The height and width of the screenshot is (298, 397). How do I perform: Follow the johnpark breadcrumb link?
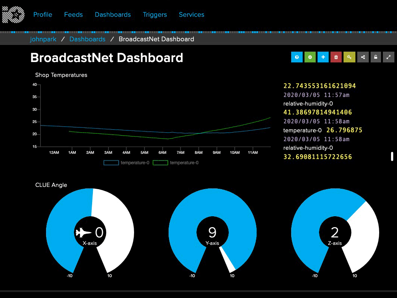41,39
